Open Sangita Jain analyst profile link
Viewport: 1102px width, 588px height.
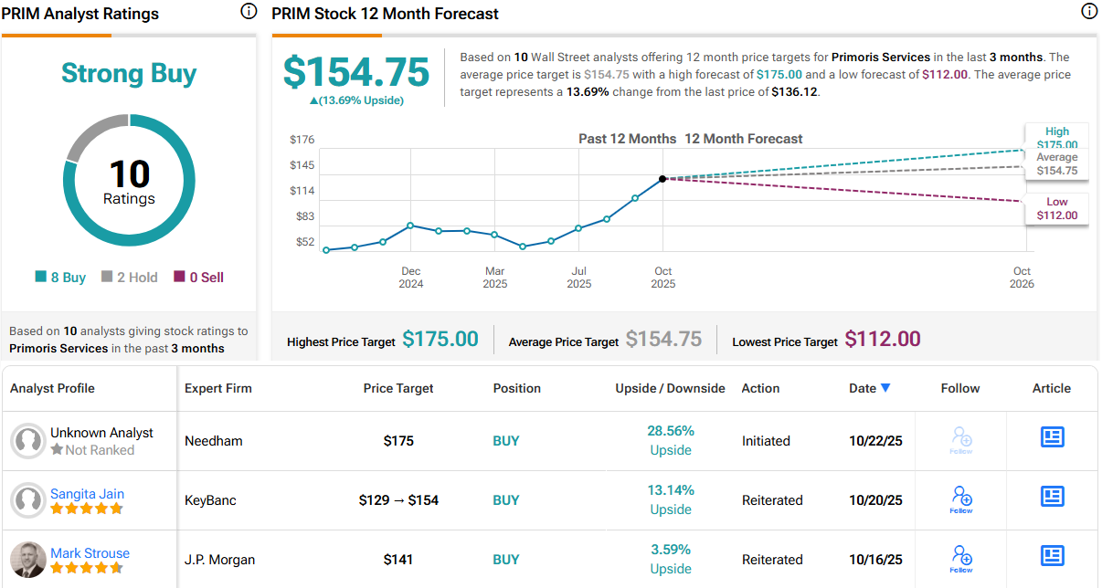(87, 494)
